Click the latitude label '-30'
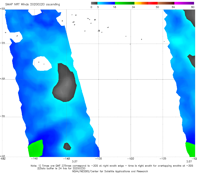 (x=2, y=79)
